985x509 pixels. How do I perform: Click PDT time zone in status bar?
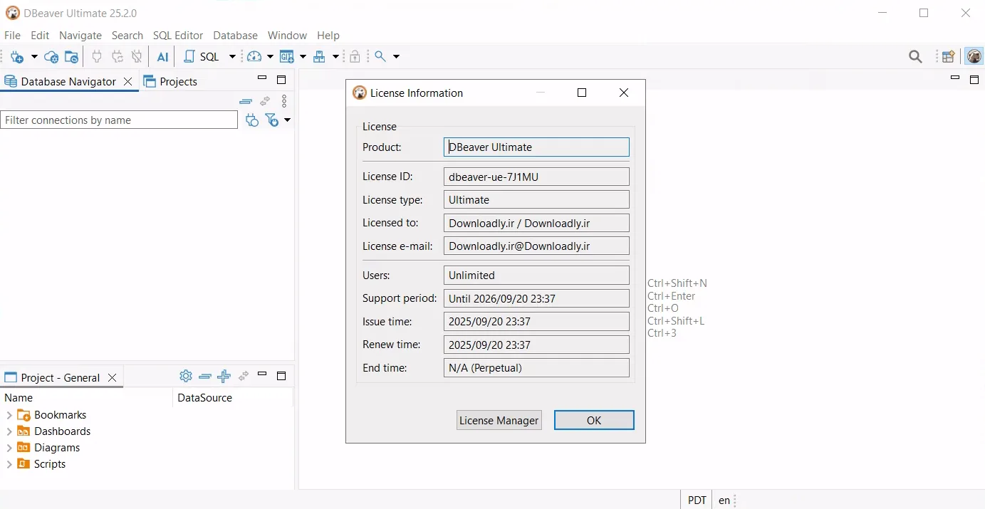[697, 500]
